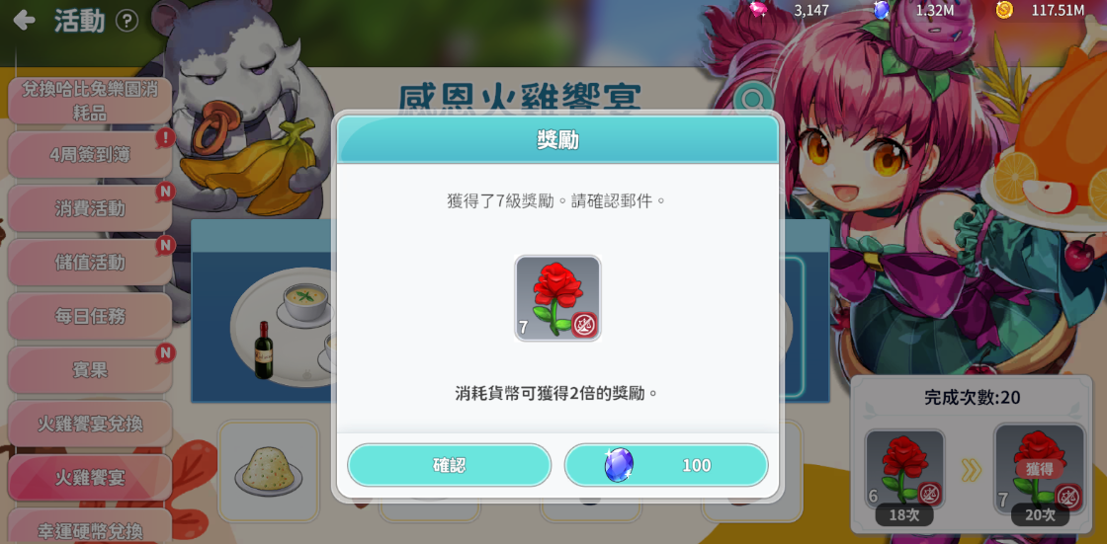1107x544 pixels.
Task: Tap the level 7 rose reward icon
Action: pyautogui.click(x=557, y=298)
